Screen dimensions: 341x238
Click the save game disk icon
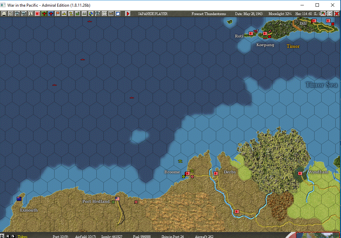point(4,14)
